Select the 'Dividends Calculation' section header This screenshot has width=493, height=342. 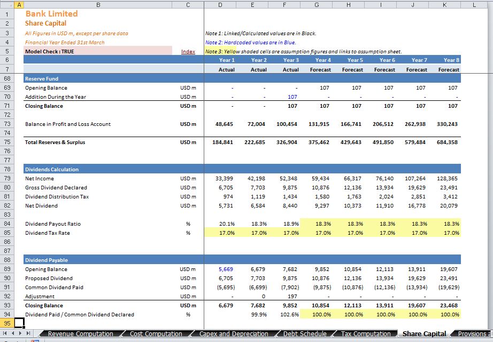coord(52,169)
